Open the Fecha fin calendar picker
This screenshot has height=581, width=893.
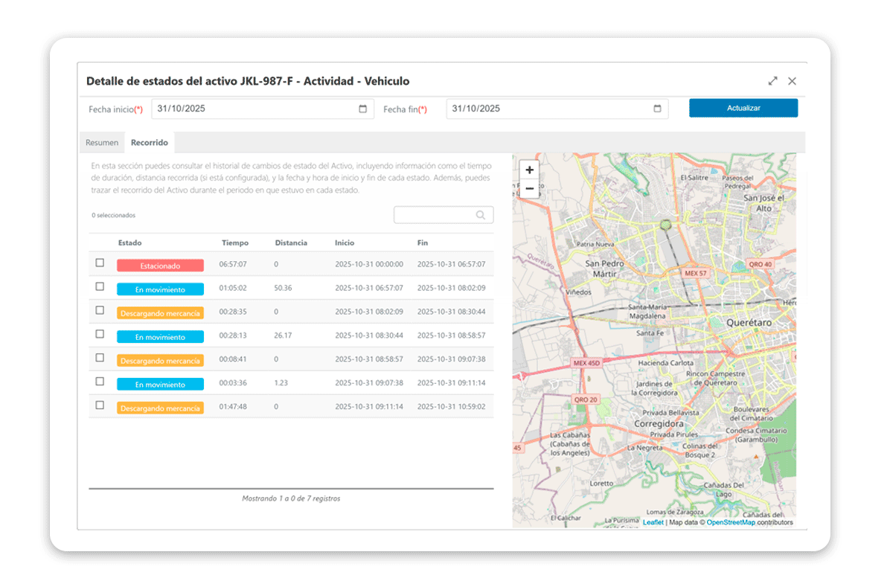click(656, 108)
